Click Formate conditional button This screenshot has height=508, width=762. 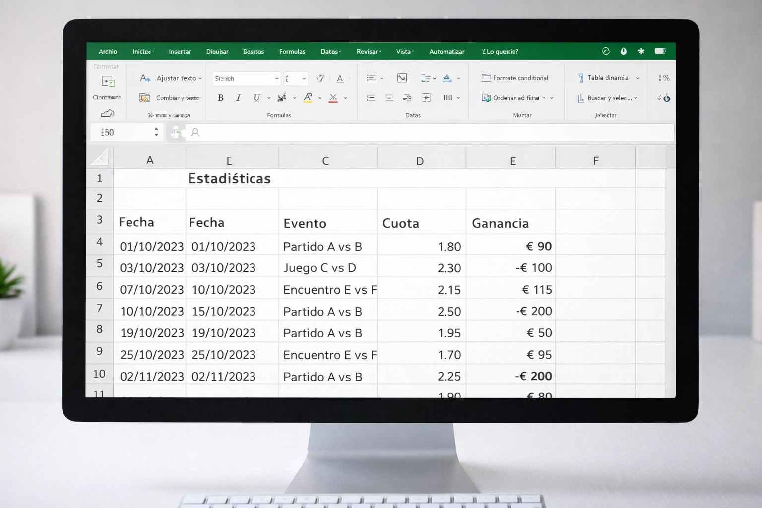[x=515, y=78]
